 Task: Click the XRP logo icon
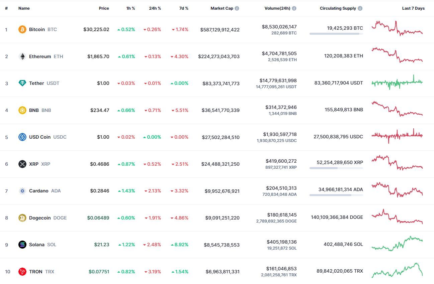22,164
